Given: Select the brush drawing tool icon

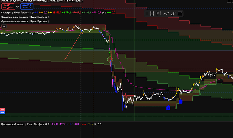Looking at the screenshot, I should pyautogui.click(x=173, y=14).
